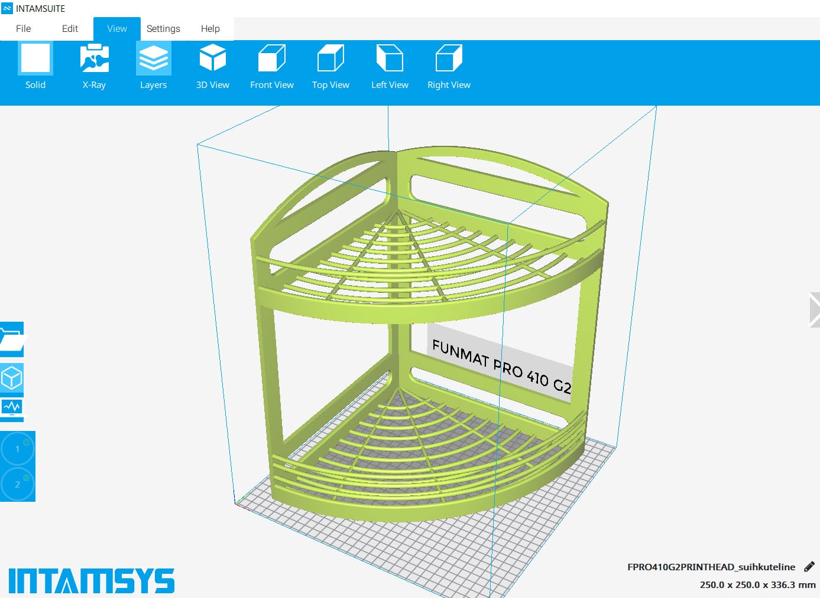Switch to Solid view mode

pyautogui.click(x=35, y=66)
